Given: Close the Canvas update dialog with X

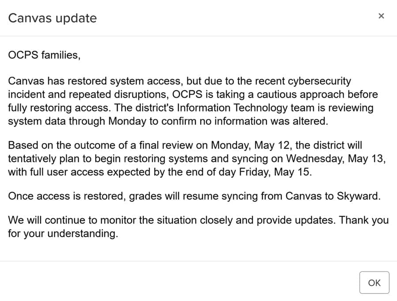Looking at the screenshot, I should coord(381,16).
